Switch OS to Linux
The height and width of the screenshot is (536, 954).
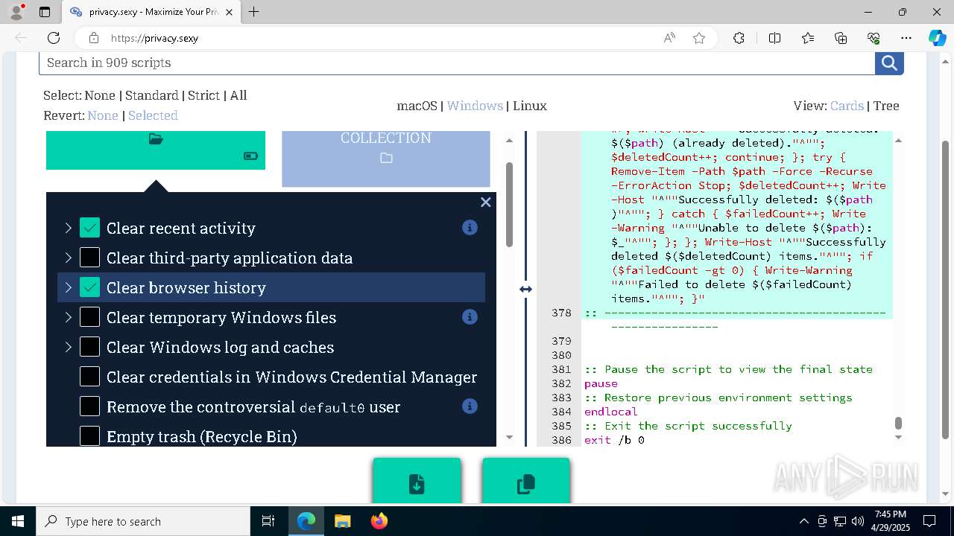530,106
